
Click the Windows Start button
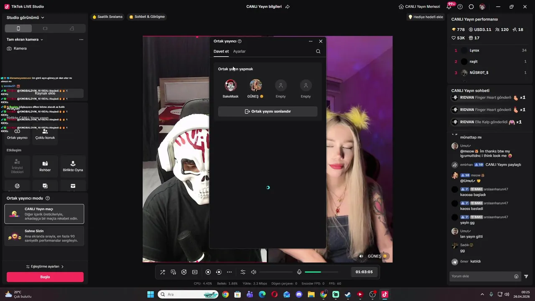150,295
